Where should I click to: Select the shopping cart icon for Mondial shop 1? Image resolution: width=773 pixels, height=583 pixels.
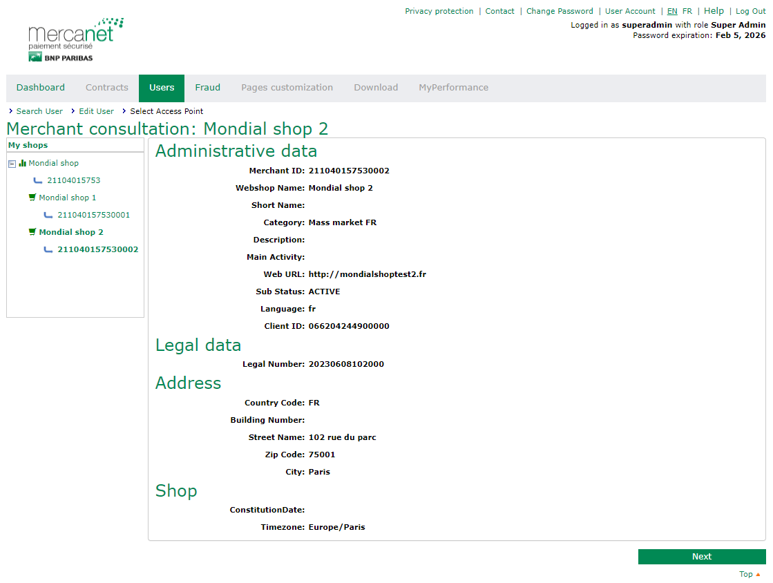point(32,197)
